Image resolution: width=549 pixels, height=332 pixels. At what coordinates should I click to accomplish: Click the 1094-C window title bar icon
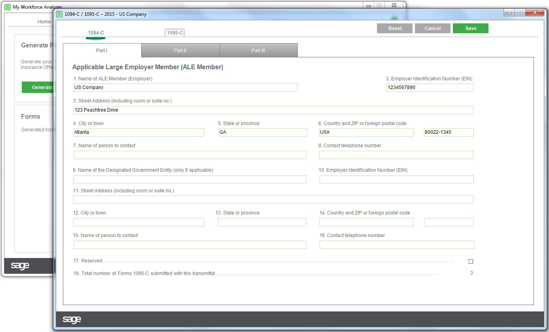coord(59,14)
